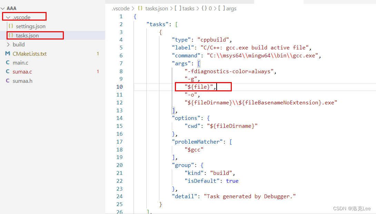Click the "${file}" argument
Viewport: 376px width, 214px height.
point(199,87)
